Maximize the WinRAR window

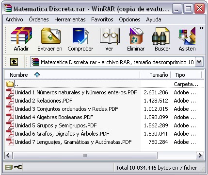[x=188, y=9]
